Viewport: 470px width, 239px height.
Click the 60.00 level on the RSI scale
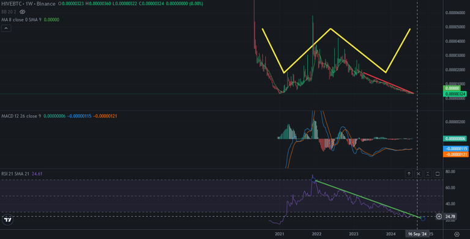click(x=450, y=188)
